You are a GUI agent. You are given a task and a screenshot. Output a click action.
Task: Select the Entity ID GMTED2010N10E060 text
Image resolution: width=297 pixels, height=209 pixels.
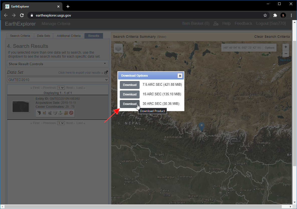(58, 99)
